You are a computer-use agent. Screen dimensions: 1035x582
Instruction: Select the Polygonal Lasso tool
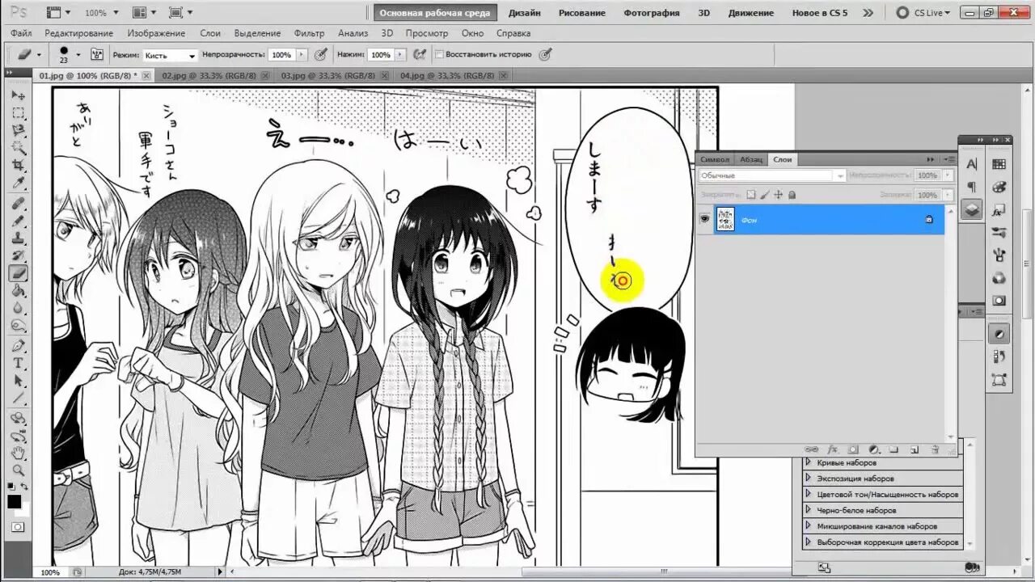[18, 130]
